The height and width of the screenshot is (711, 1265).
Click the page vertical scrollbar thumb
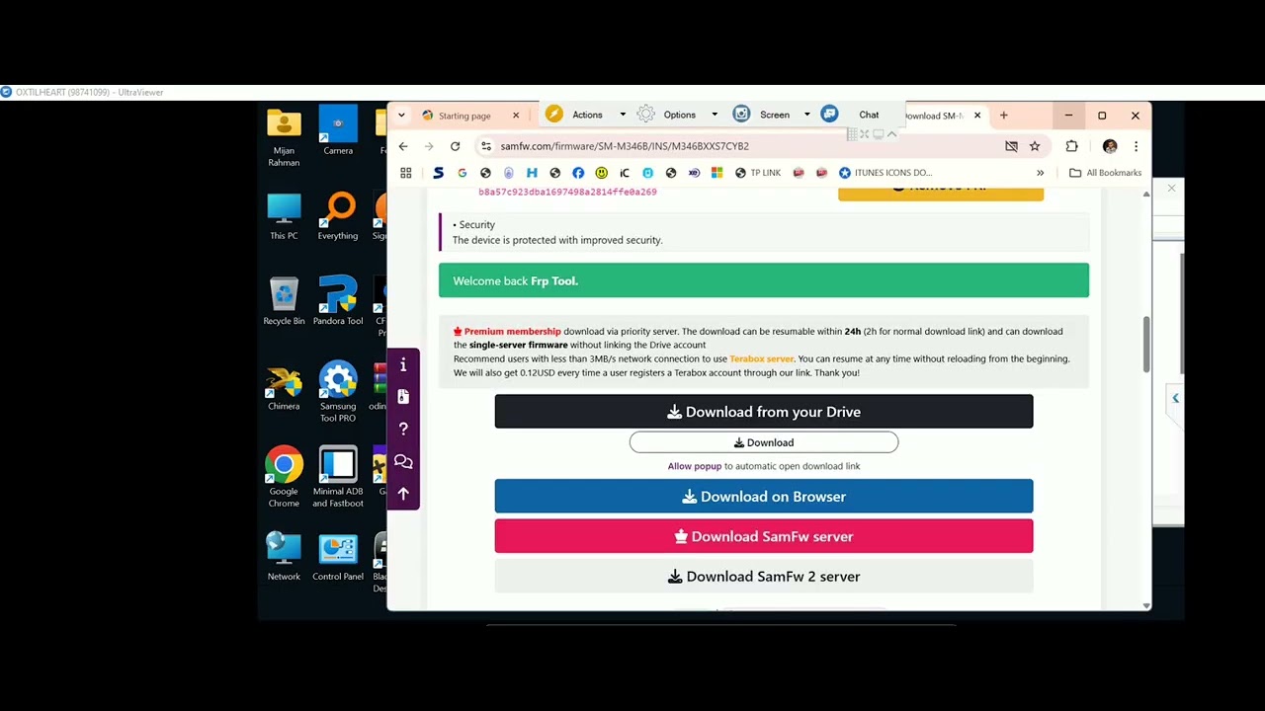pos(1146,345)
